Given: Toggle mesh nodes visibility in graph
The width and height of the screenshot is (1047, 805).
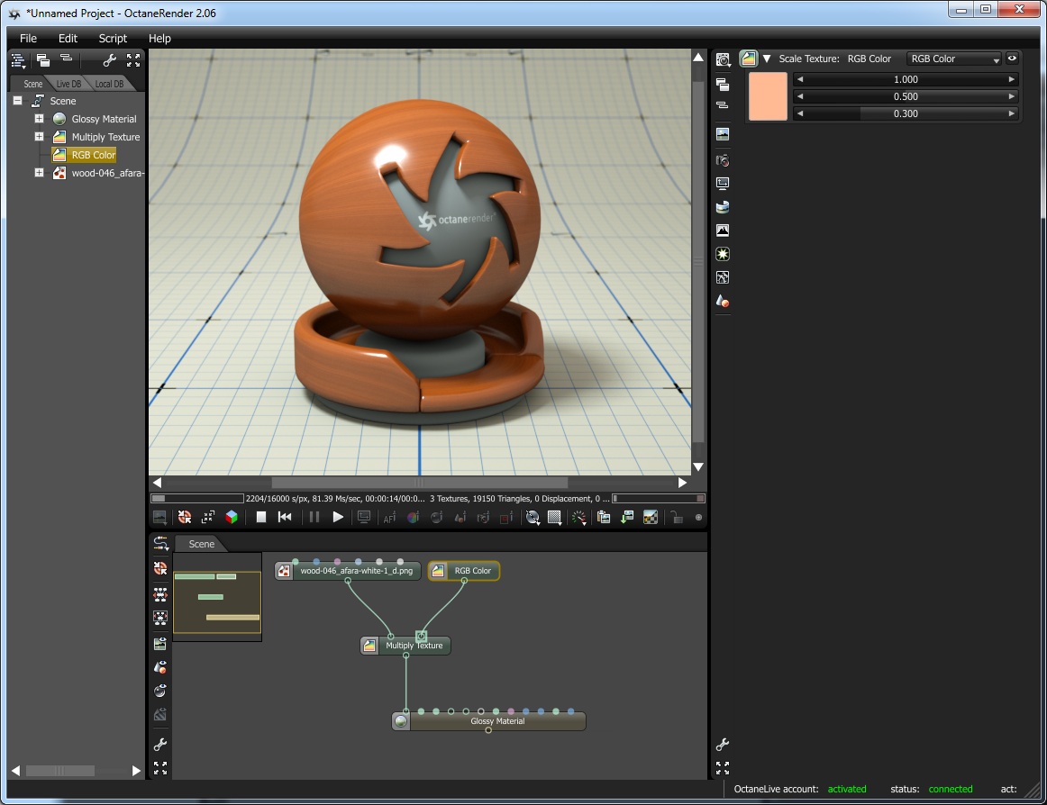Looking at the screenshot, I should 160,667.
